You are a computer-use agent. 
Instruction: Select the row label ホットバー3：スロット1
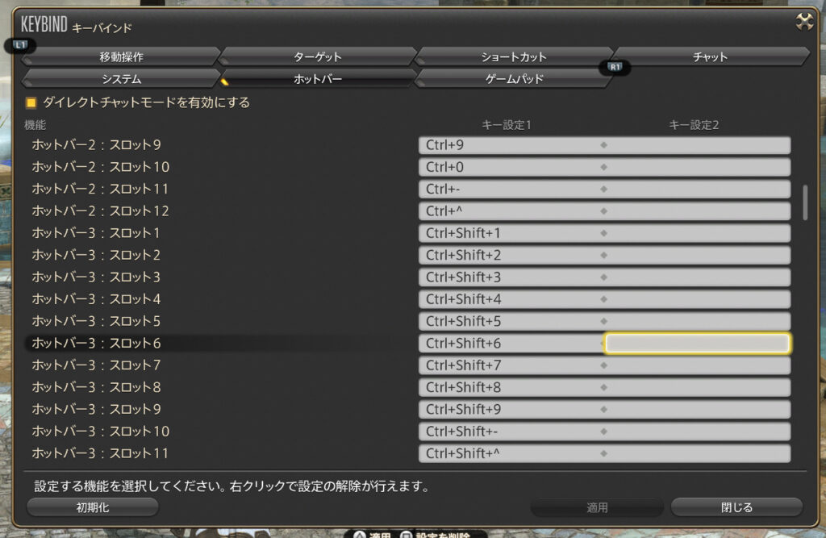(96, 233)
